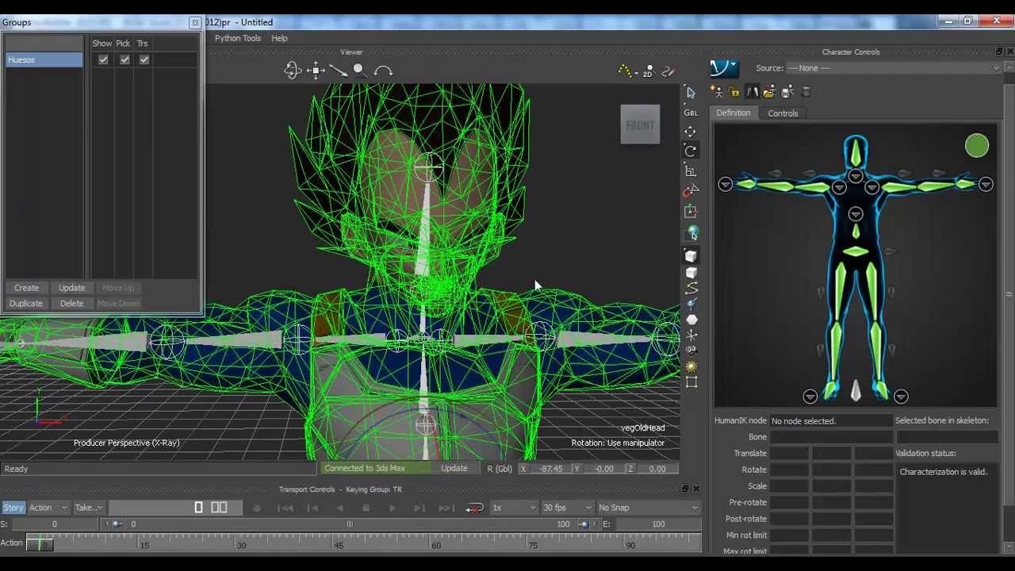Viewport: 1015px width, 571px height.
Task: Activate the Scale tool
Action: pyautogui.click(x=691, y=171)
